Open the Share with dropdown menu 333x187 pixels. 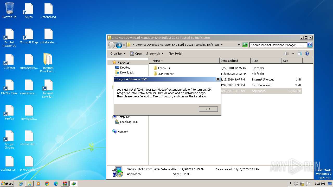[x=155, y=54]
